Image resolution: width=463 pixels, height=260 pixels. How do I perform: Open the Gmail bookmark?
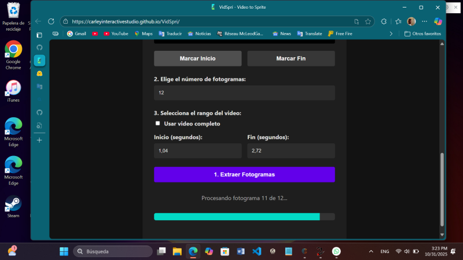(x=76, y=34)
